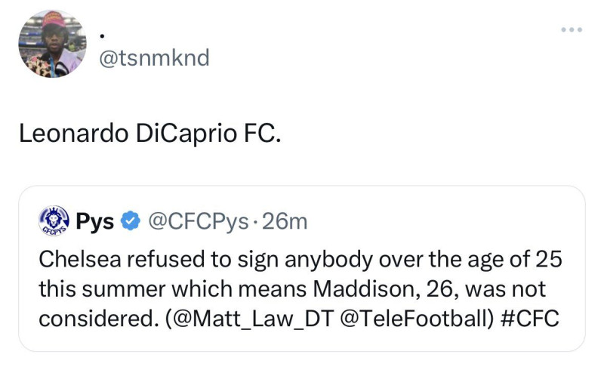The image size is (604, 376).
Task: Click the @CFCPys handle in quoted tweet
Action: point(199,222)
